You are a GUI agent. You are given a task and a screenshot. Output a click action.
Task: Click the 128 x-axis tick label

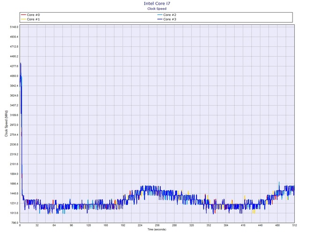coord(89,225)
